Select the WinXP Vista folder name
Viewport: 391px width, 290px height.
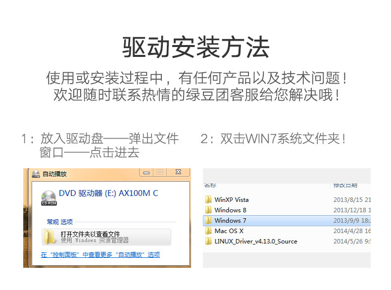232,200
